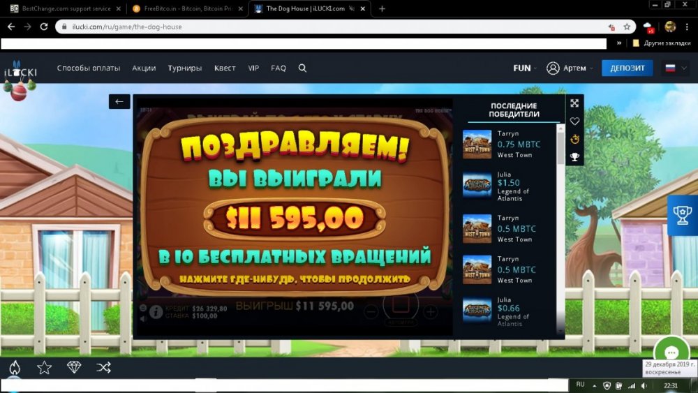Show hidden system tray icons

(594, 385)
